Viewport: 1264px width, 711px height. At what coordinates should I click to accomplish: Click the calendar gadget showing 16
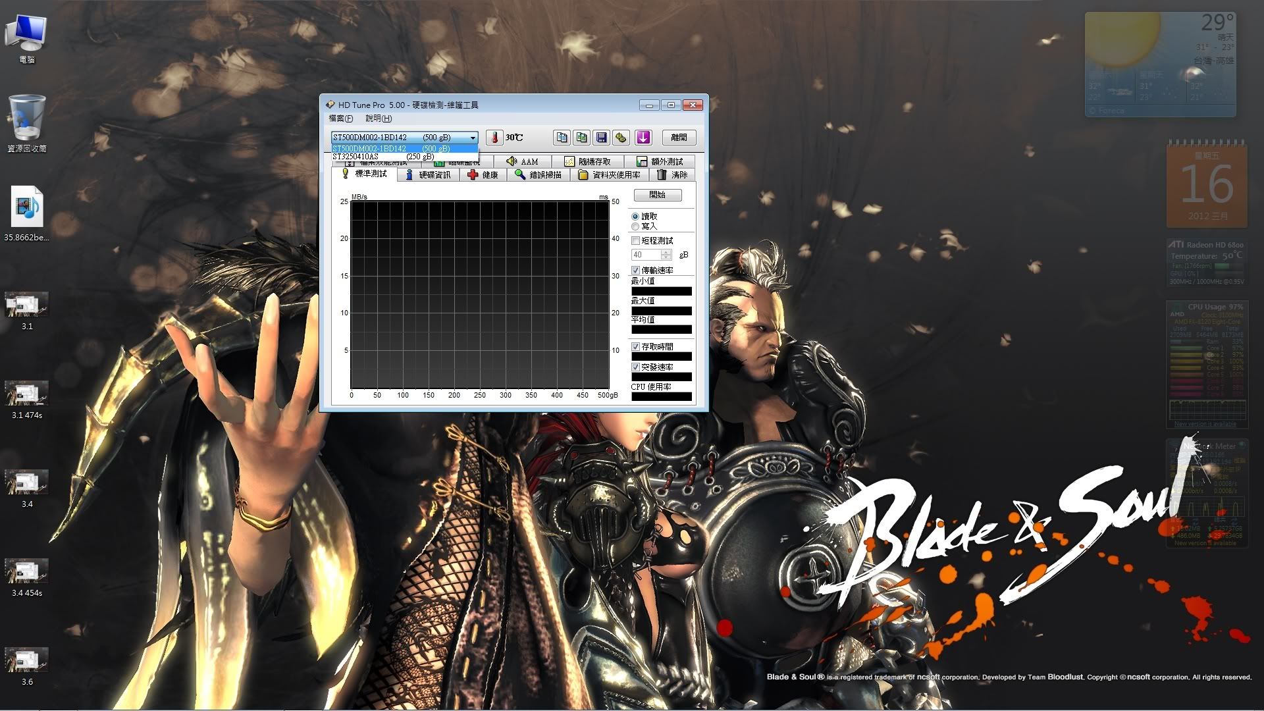tap(1207, 184)
